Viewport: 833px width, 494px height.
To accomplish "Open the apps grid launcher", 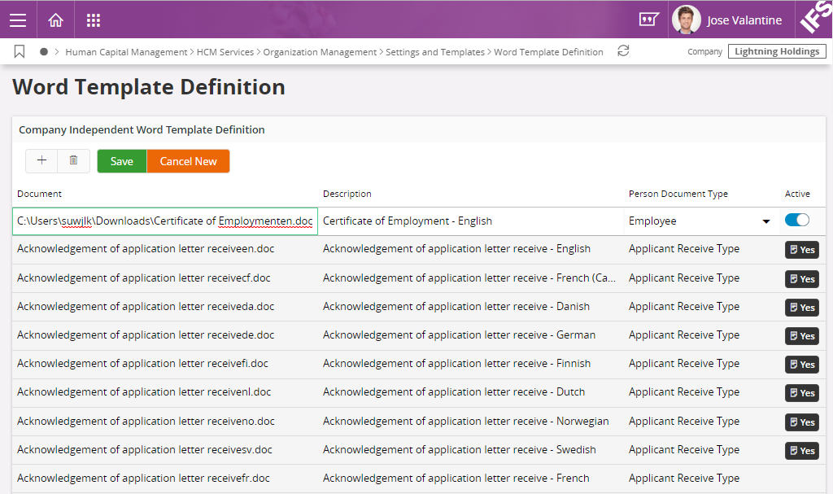I will (x=93, y=20).
